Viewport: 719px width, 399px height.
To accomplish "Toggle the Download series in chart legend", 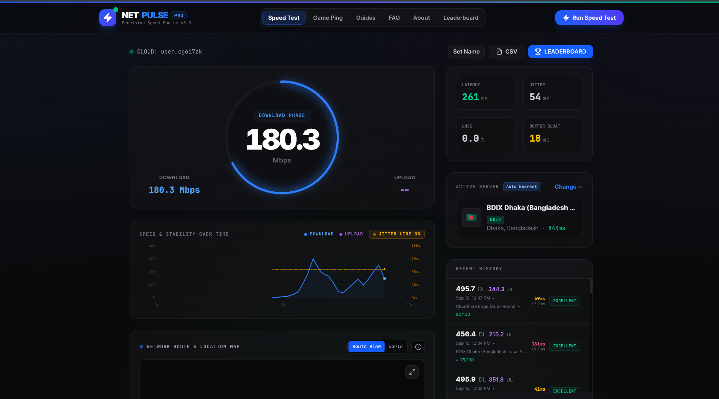I will [x=319, y=234].
